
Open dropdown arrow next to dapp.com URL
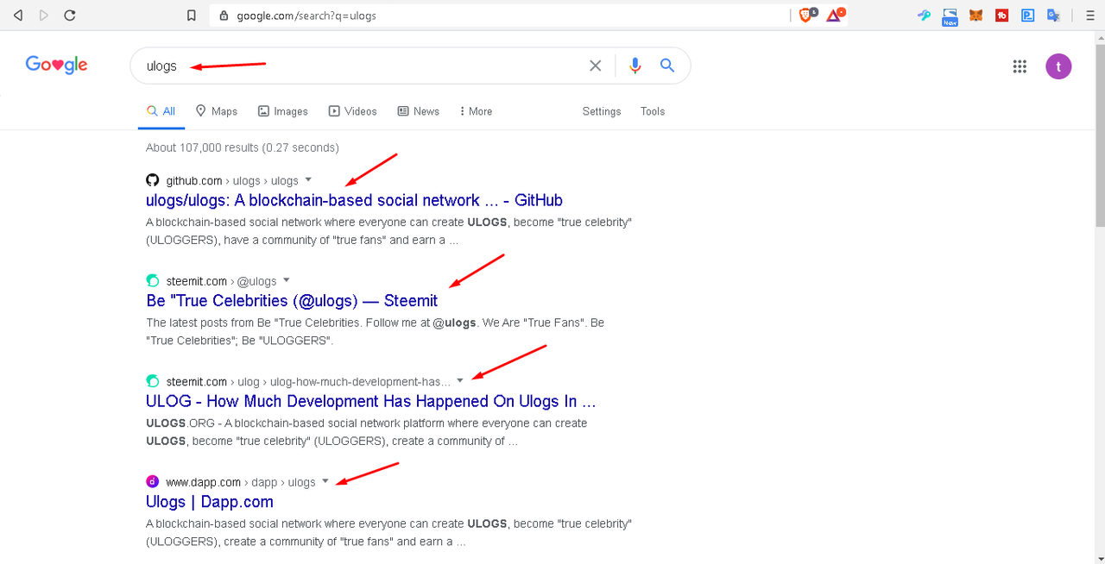tap(325, 481)
